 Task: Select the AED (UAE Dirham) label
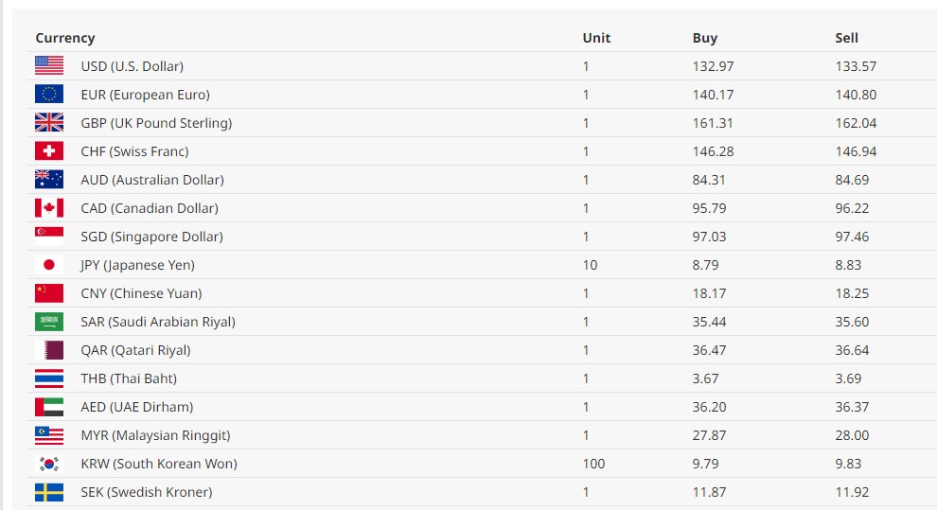pos(137,407)
